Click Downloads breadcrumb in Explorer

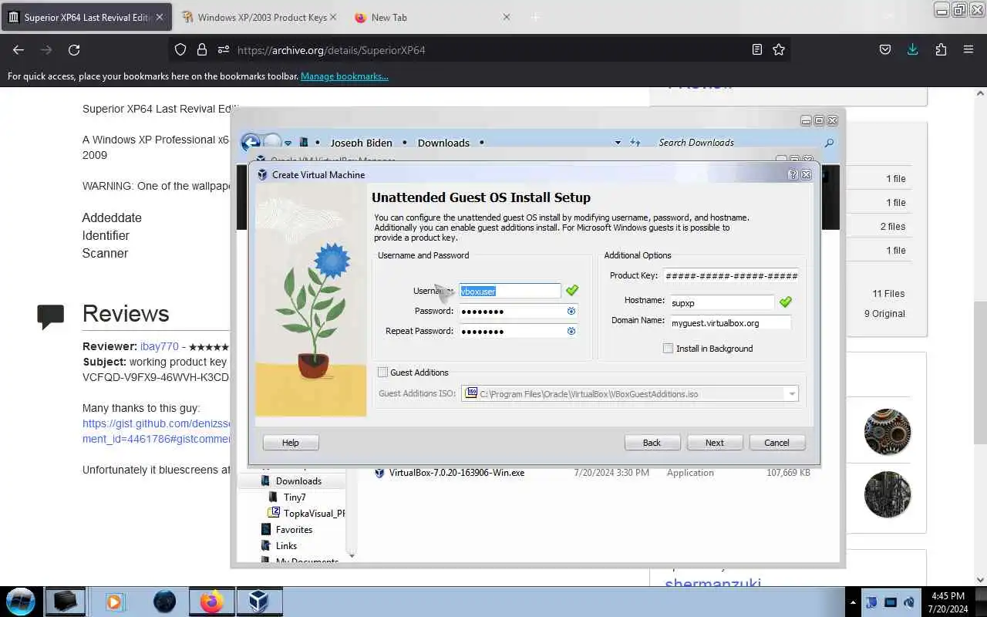click(443, 143)
